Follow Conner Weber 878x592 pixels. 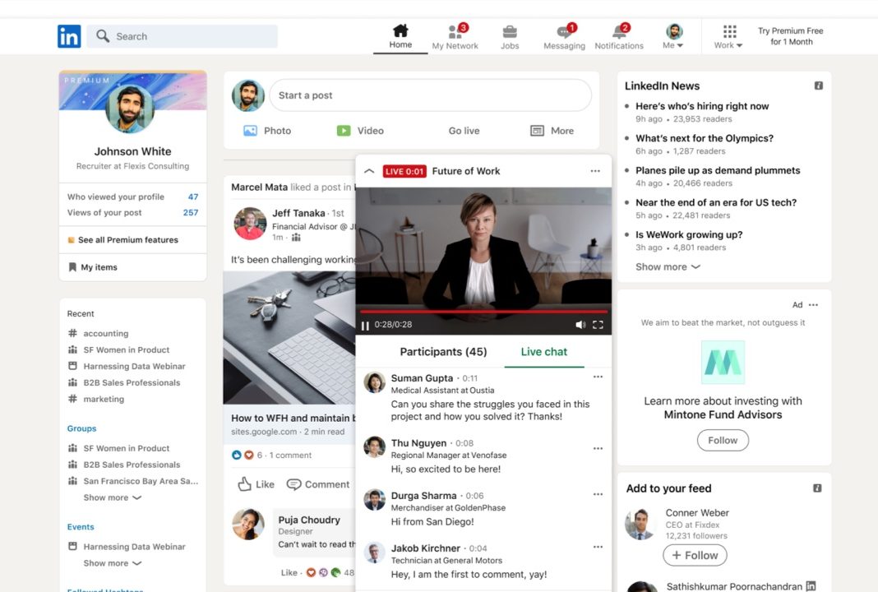coord(695,555)
